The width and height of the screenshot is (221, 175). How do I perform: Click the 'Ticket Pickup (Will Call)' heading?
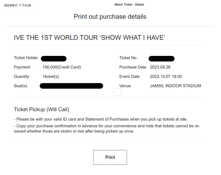click(41, 109)
